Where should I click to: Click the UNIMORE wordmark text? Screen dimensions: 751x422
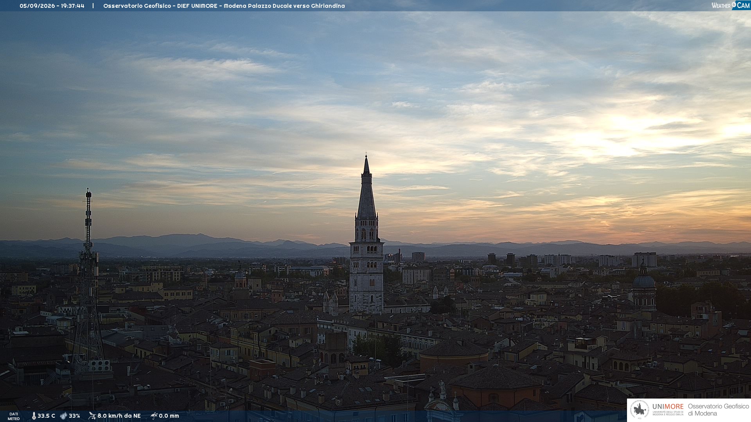coord(668,406)
